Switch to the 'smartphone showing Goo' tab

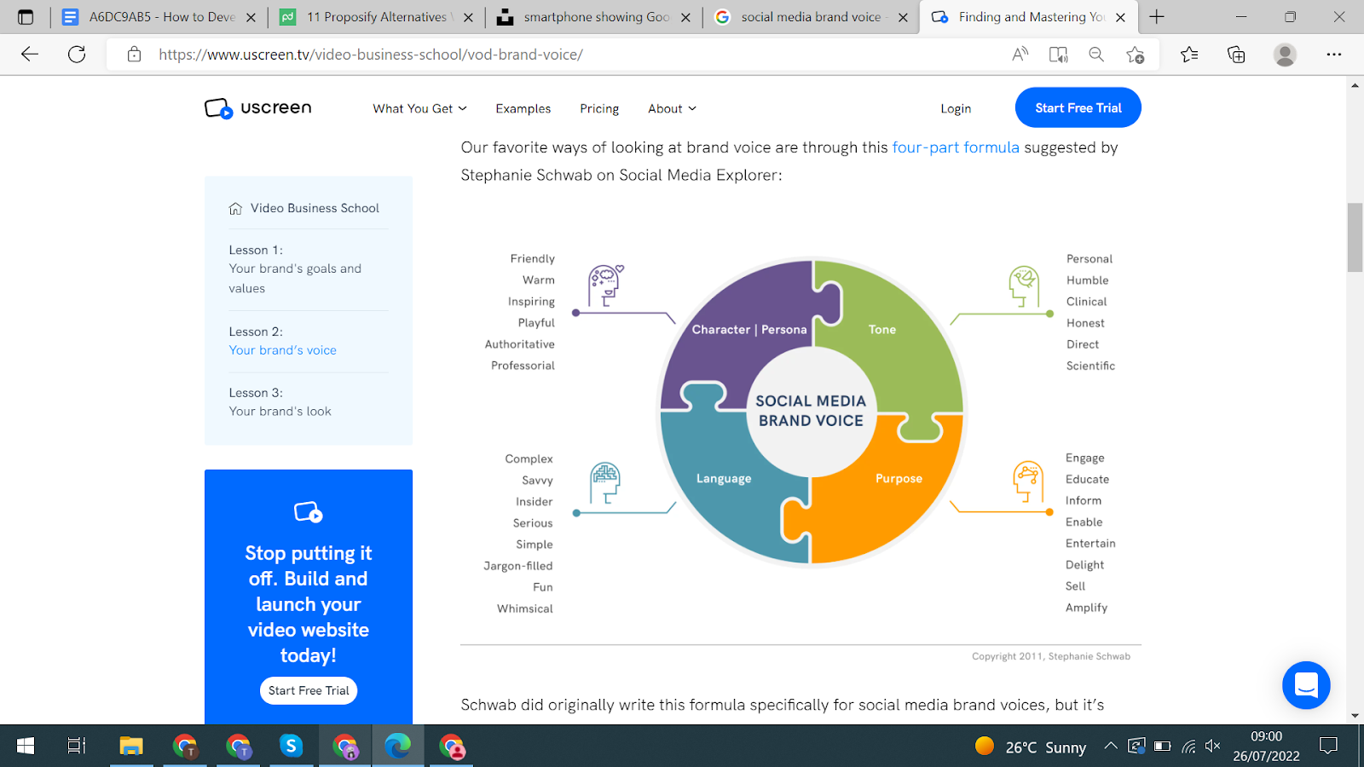[594, 17]
